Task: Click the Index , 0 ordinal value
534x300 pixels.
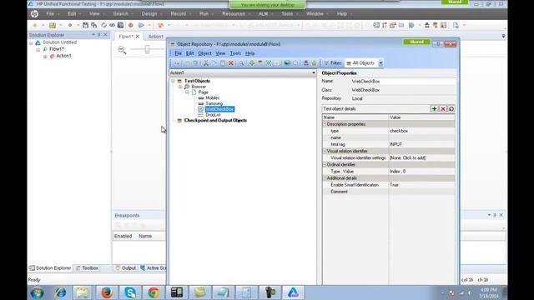Action: tap(421, 172)
